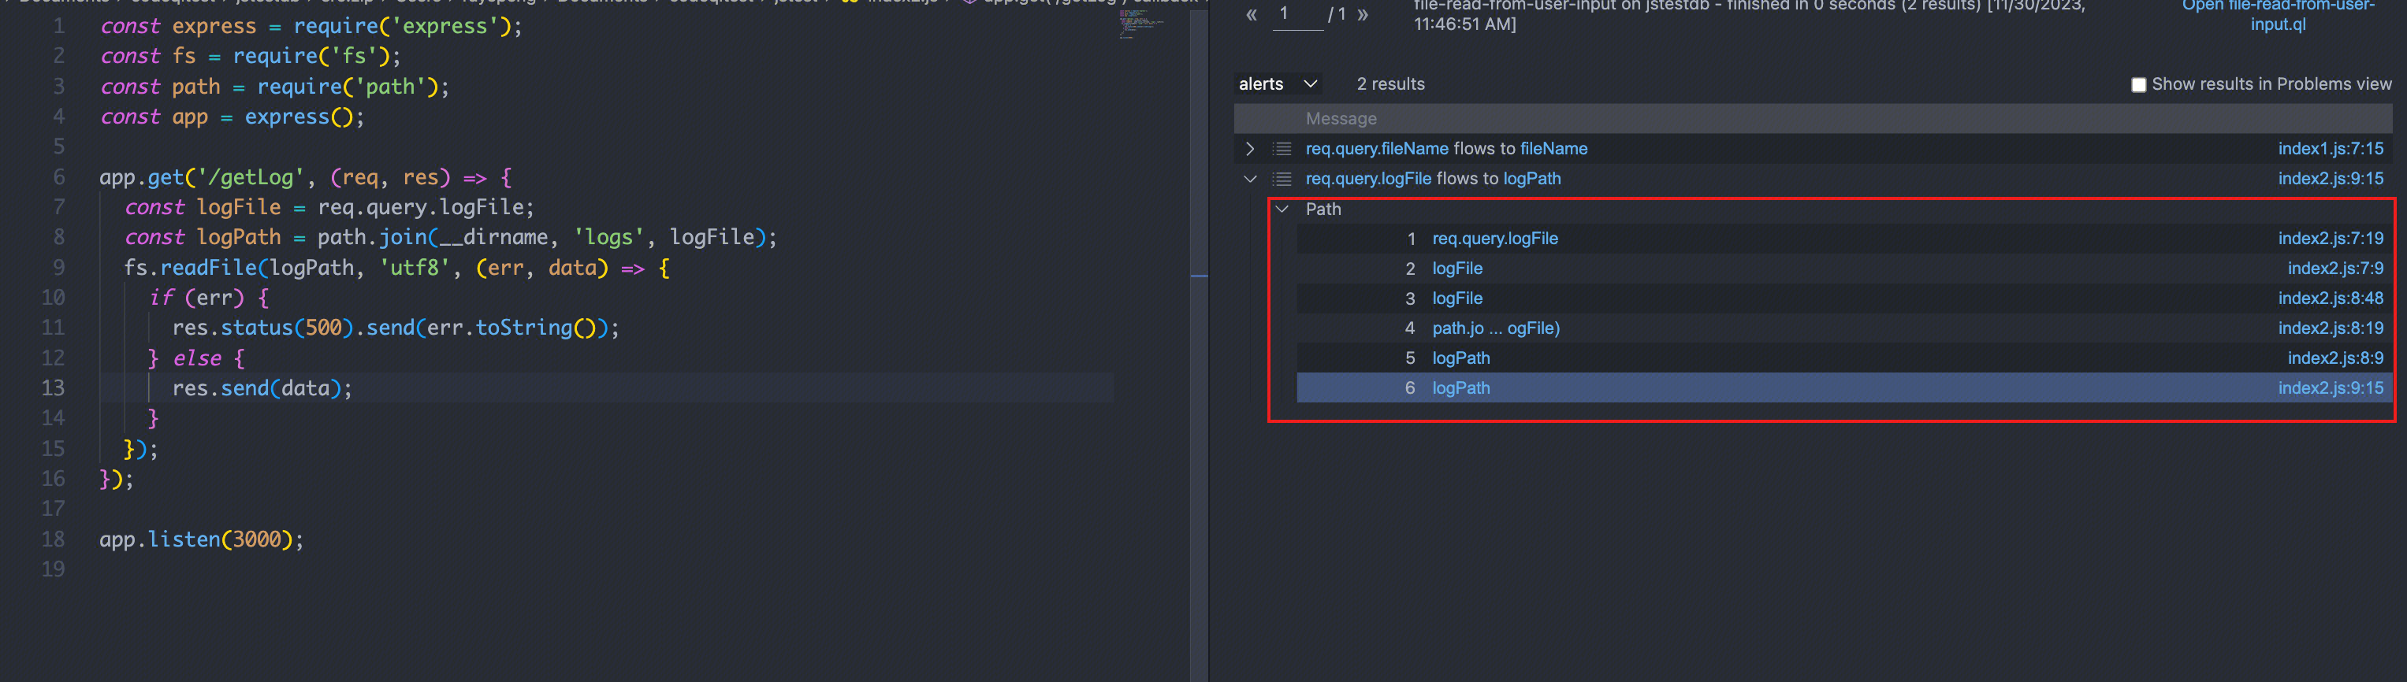Jump to index2.js:8:48 location

2330,298
